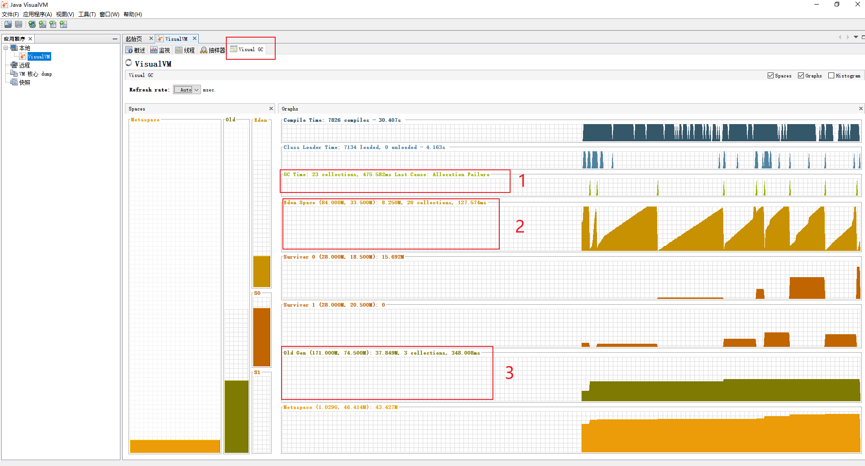Click the Eden Space graph
The height and width of the screenshot is (466, 865).
coord(571,228)
